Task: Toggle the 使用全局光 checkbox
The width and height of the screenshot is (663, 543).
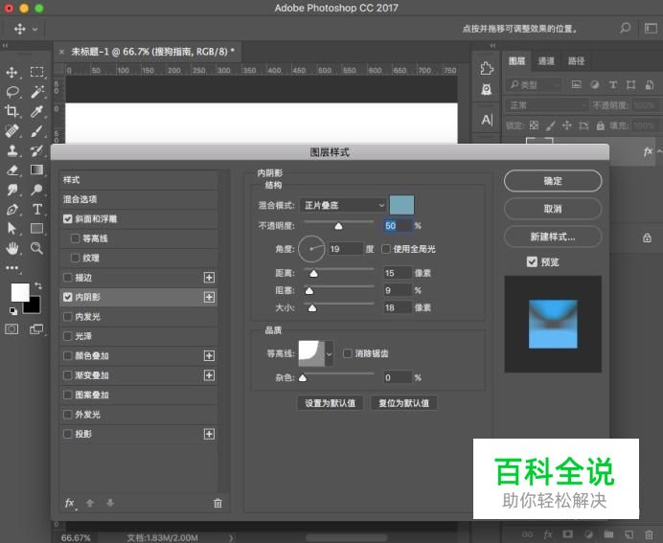Action: pyautogui.click(x=386, y=249)
